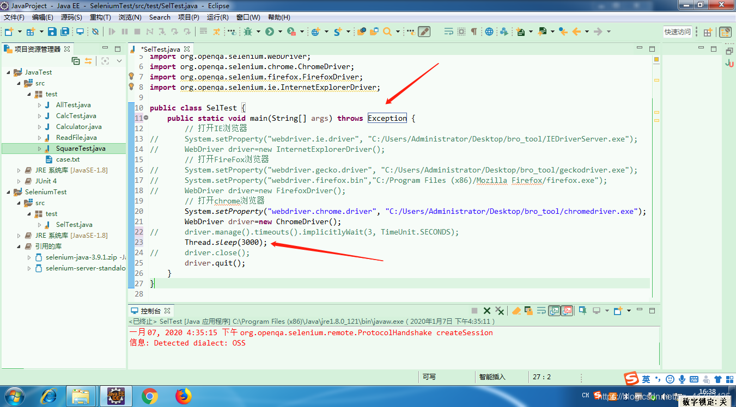736x407 pixels.
Task: Collapse the JavaTest project node
Action: [8, 72]
